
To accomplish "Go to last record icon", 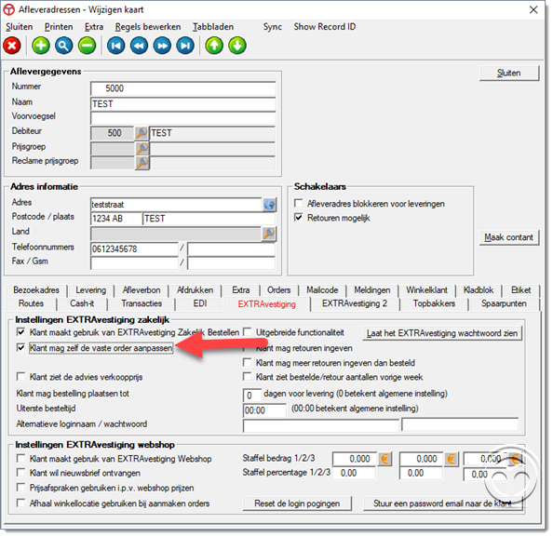I will click(185, 46).
